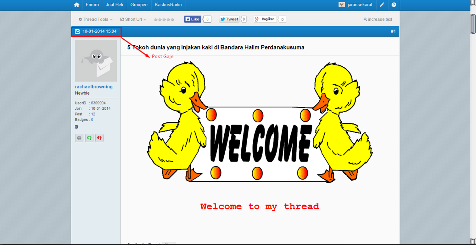Click the Welcome ducks image

tap(260, 122)
